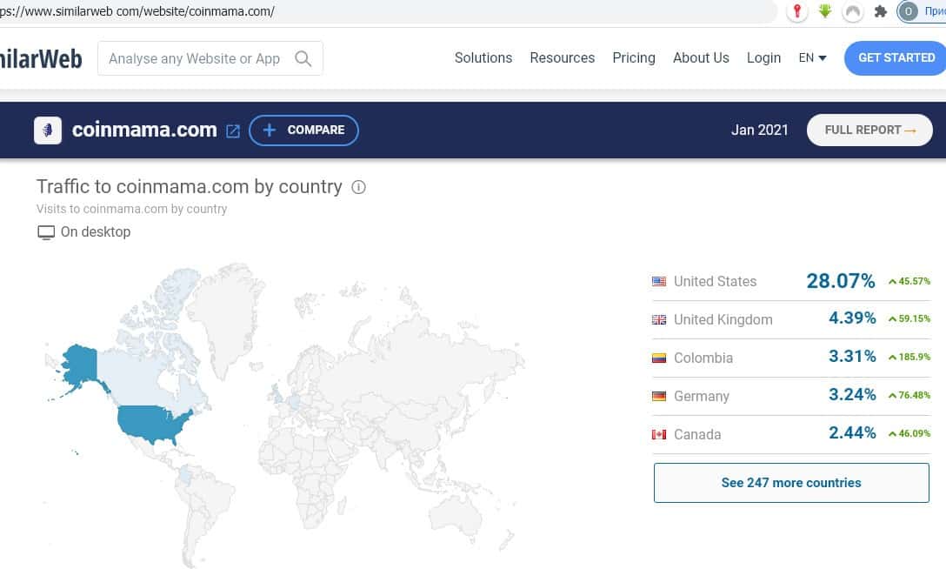The image size is (946, 569).
Task: Open the EN language dropdown
Action: tap(812, 58)
